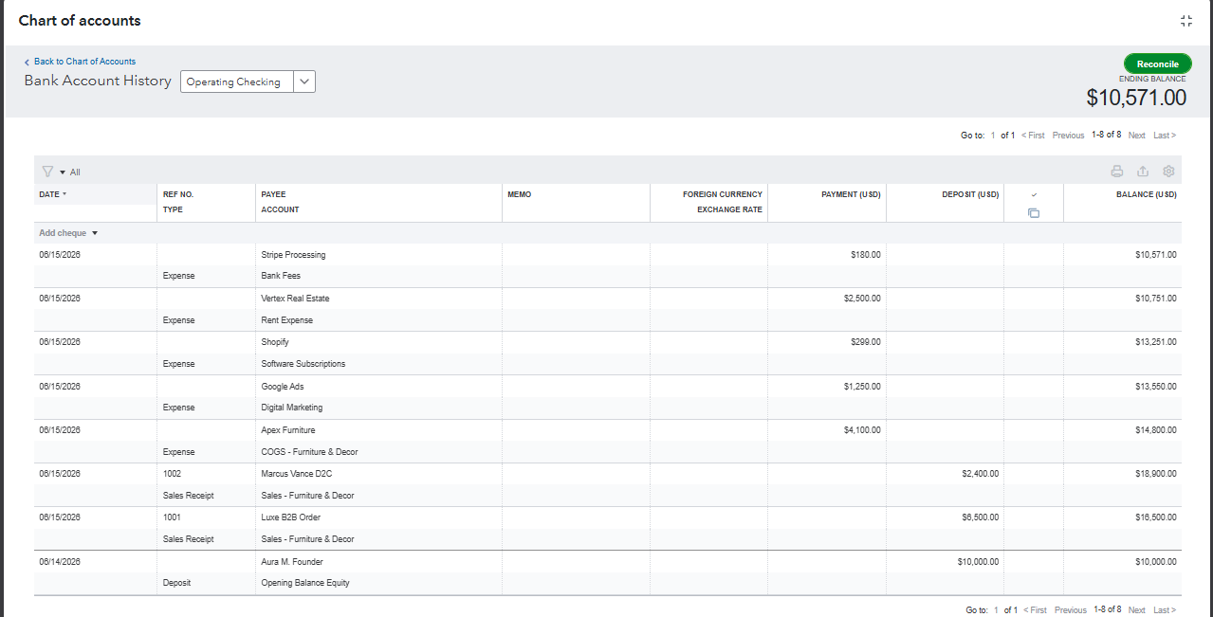Click the $2,500.00 payment amount
The height and width of the screenshot is (617, 1213).
[x=862, y=299]
